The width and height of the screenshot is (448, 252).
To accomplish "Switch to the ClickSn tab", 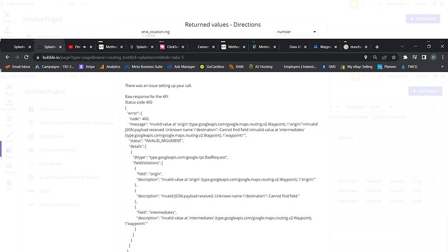I will point(172,47).
